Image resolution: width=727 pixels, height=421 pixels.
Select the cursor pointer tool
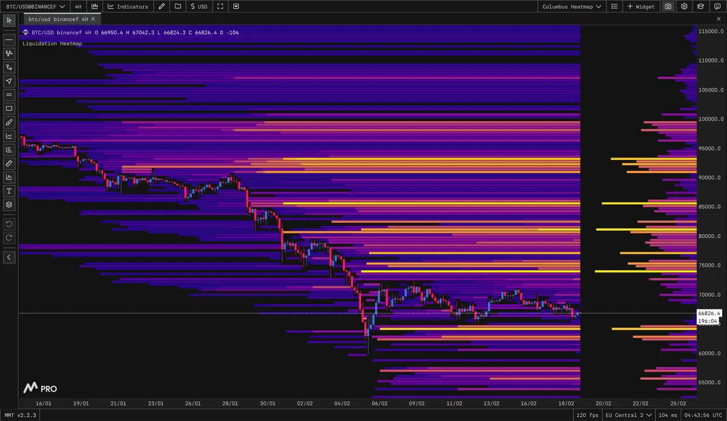9,21
